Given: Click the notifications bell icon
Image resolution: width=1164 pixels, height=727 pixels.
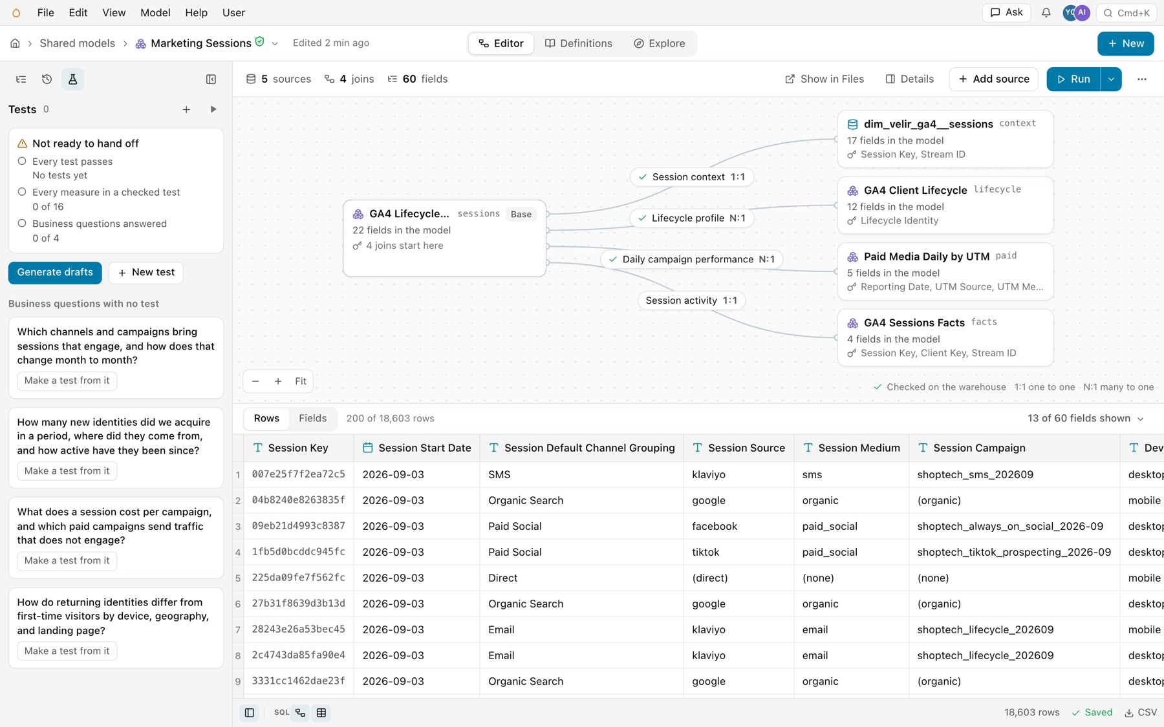Looking at the screenshot, I should 1046,12.
